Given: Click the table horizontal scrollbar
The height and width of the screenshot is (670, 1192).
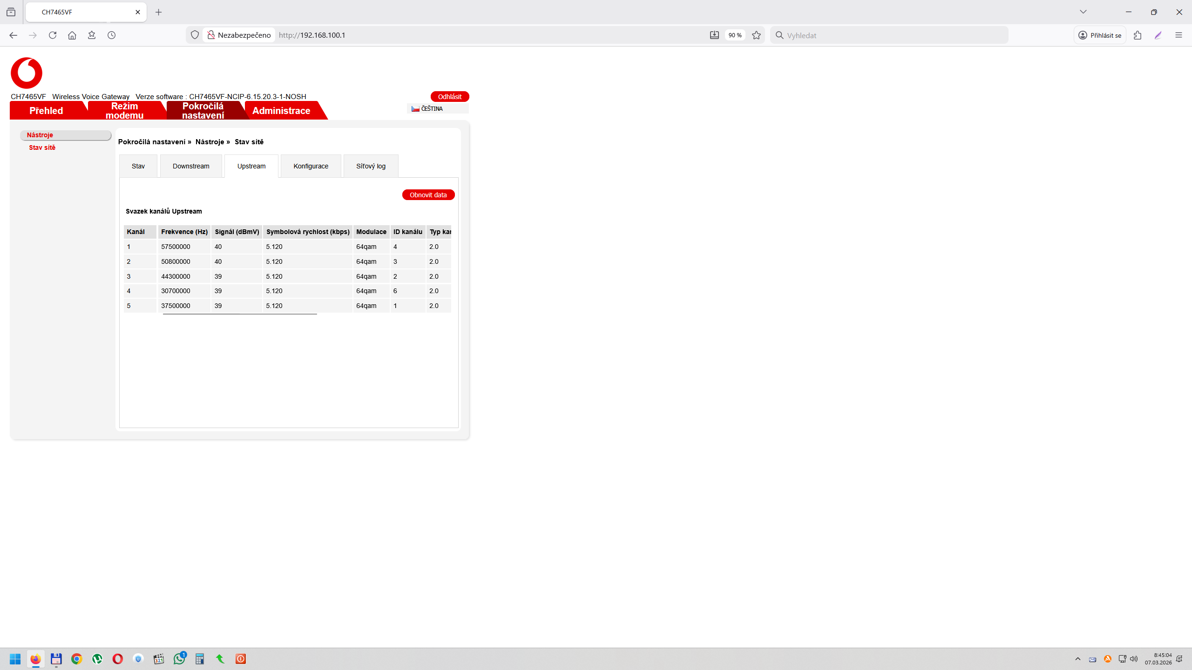Looking at the screenshot, I should point(240,314).
